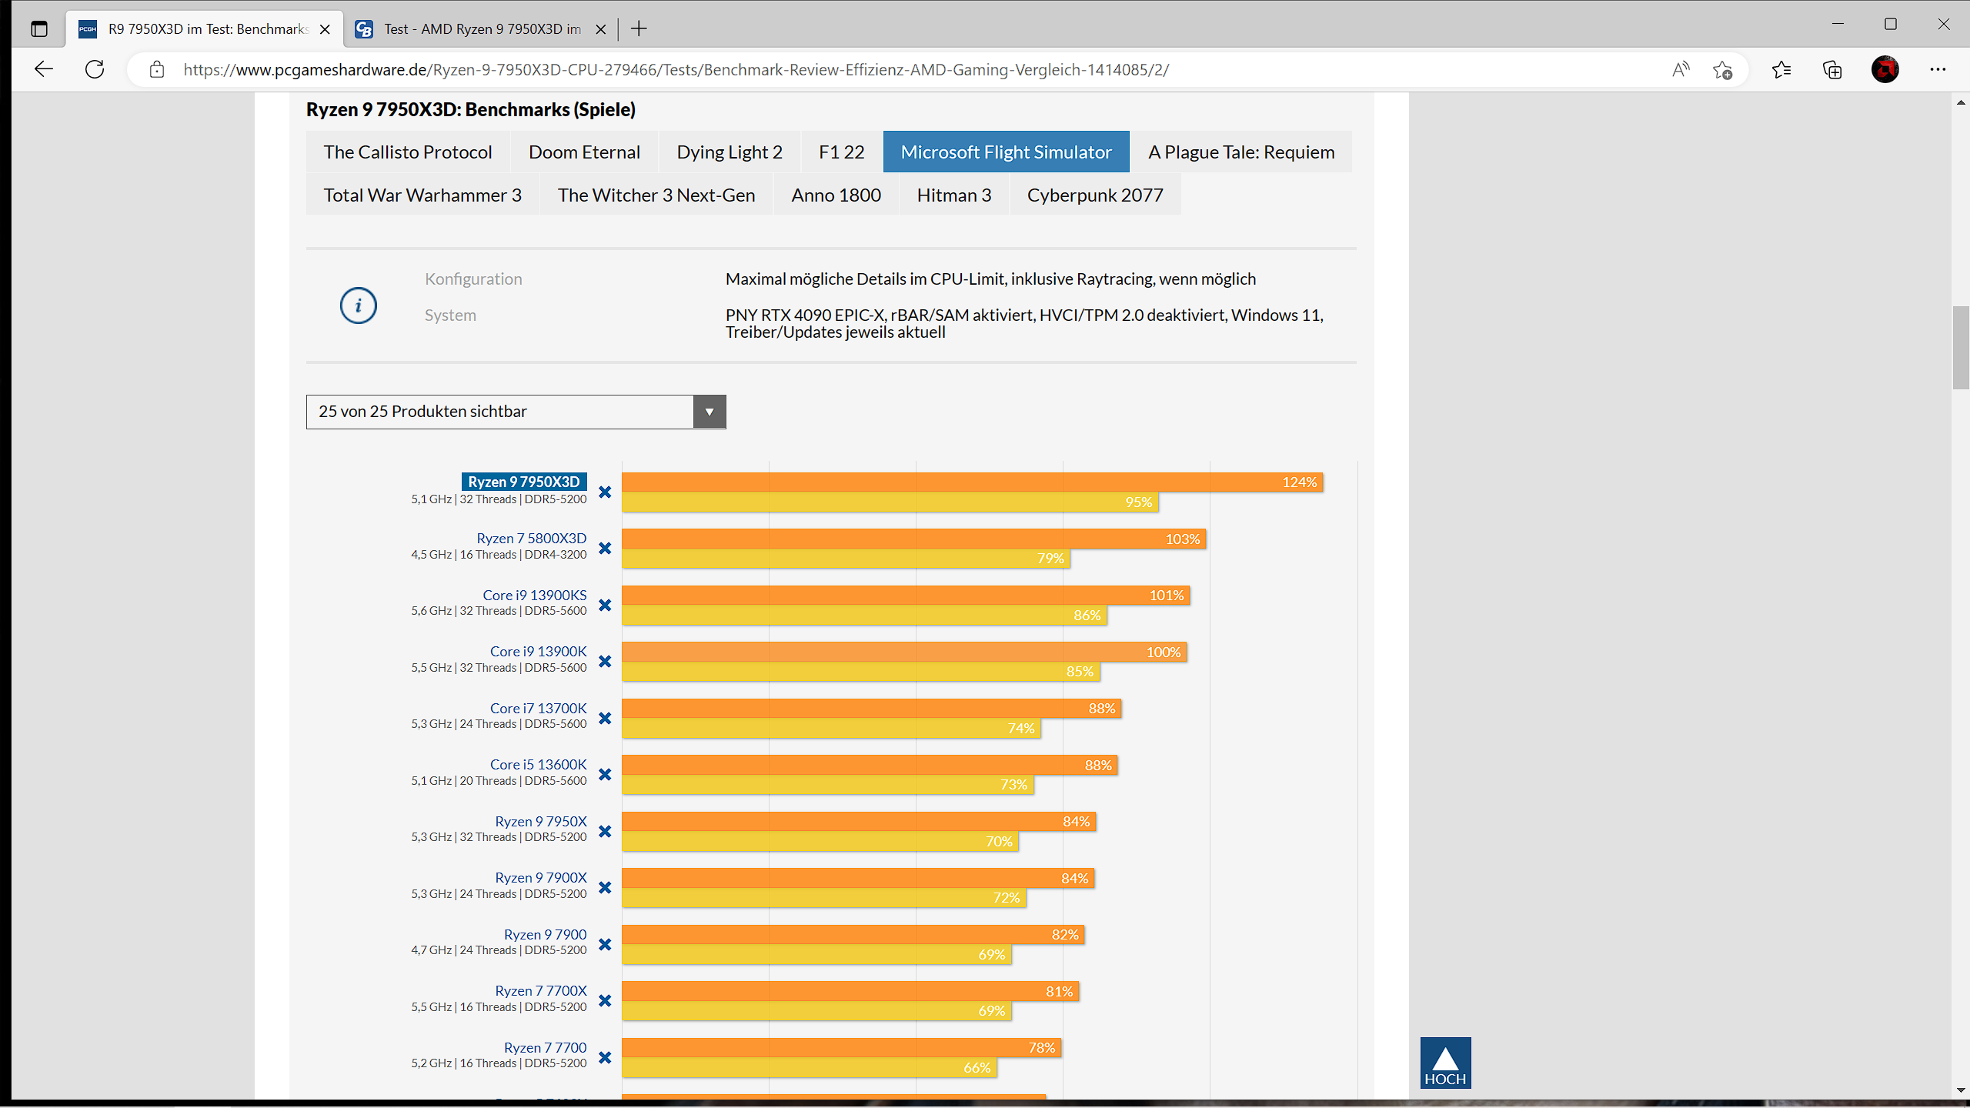The width and height of the screenshot is (1970, 1108).
Task: Hide the Core i9 13900KS entry
Action: point(605,605)
